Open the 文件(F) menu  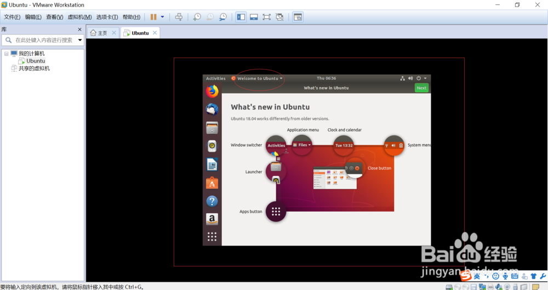(12, 17)
